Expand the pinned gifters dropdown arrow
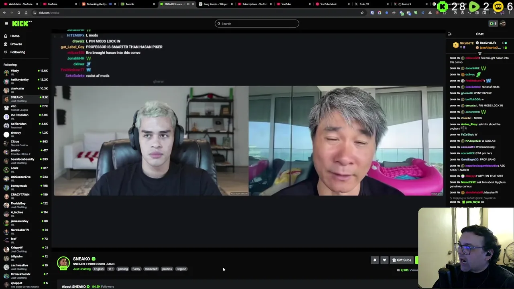 click(x=479, y=53)
